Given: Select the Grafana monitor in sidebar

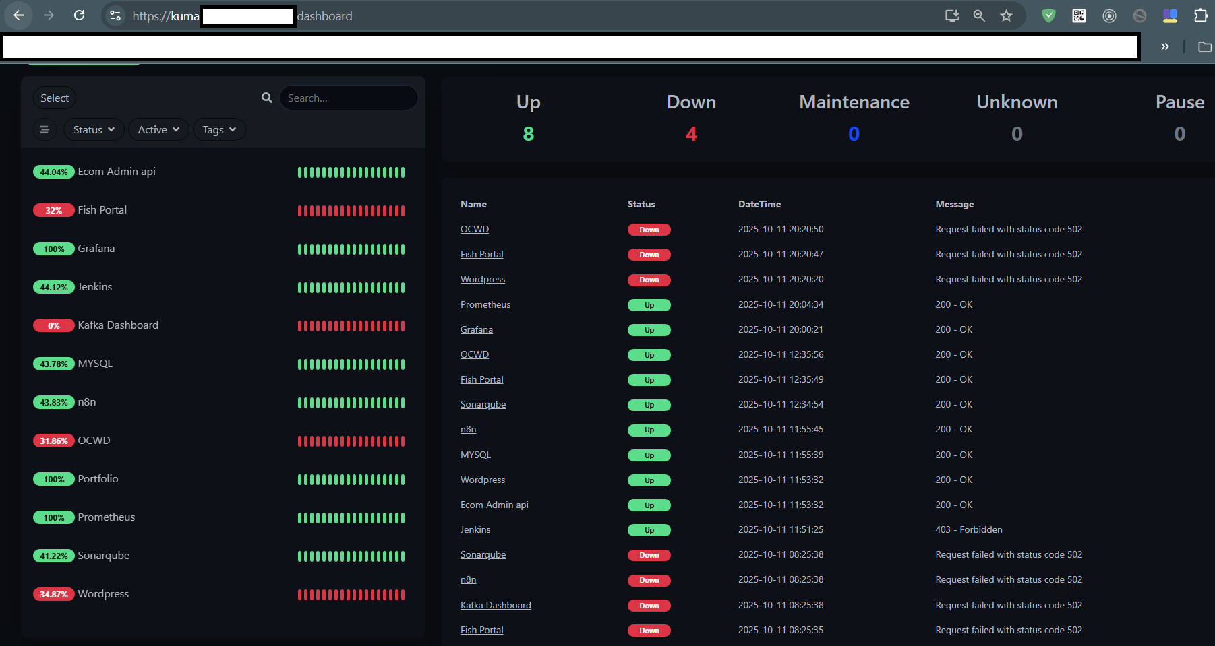Looking at the screenshot, I should pyautogui.click(x=96, y=249).
